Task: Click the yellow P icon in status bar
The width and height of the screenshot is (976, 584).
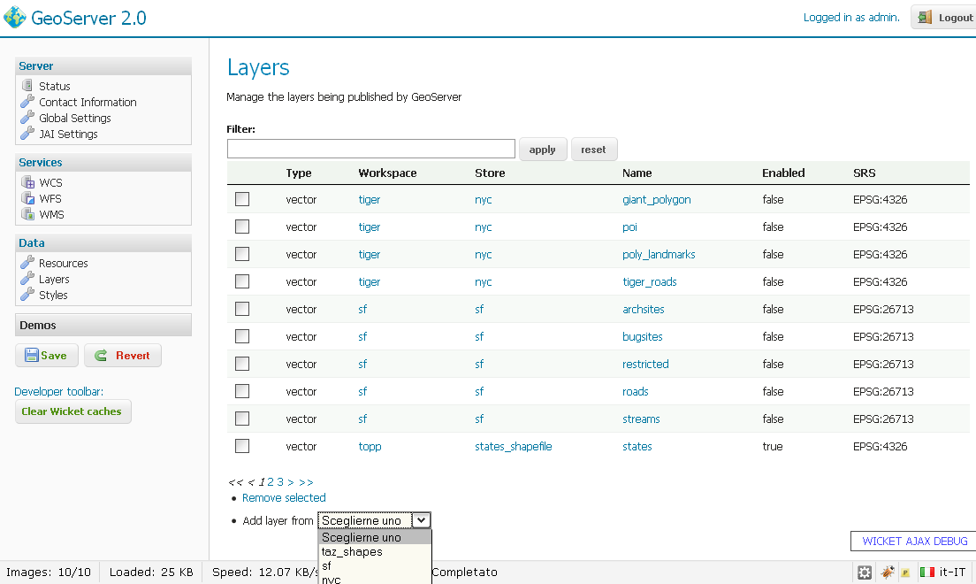Action: click(905, 572)
